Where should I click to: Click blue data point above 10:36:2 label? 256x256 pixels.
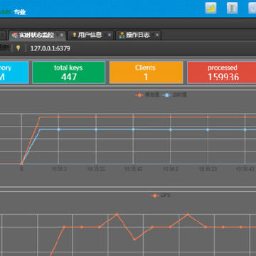coord(171,129)
